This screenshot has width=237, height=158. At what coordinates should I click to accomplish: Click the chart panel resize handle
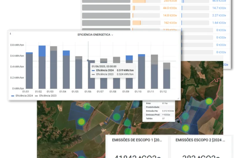coord(178,98)
